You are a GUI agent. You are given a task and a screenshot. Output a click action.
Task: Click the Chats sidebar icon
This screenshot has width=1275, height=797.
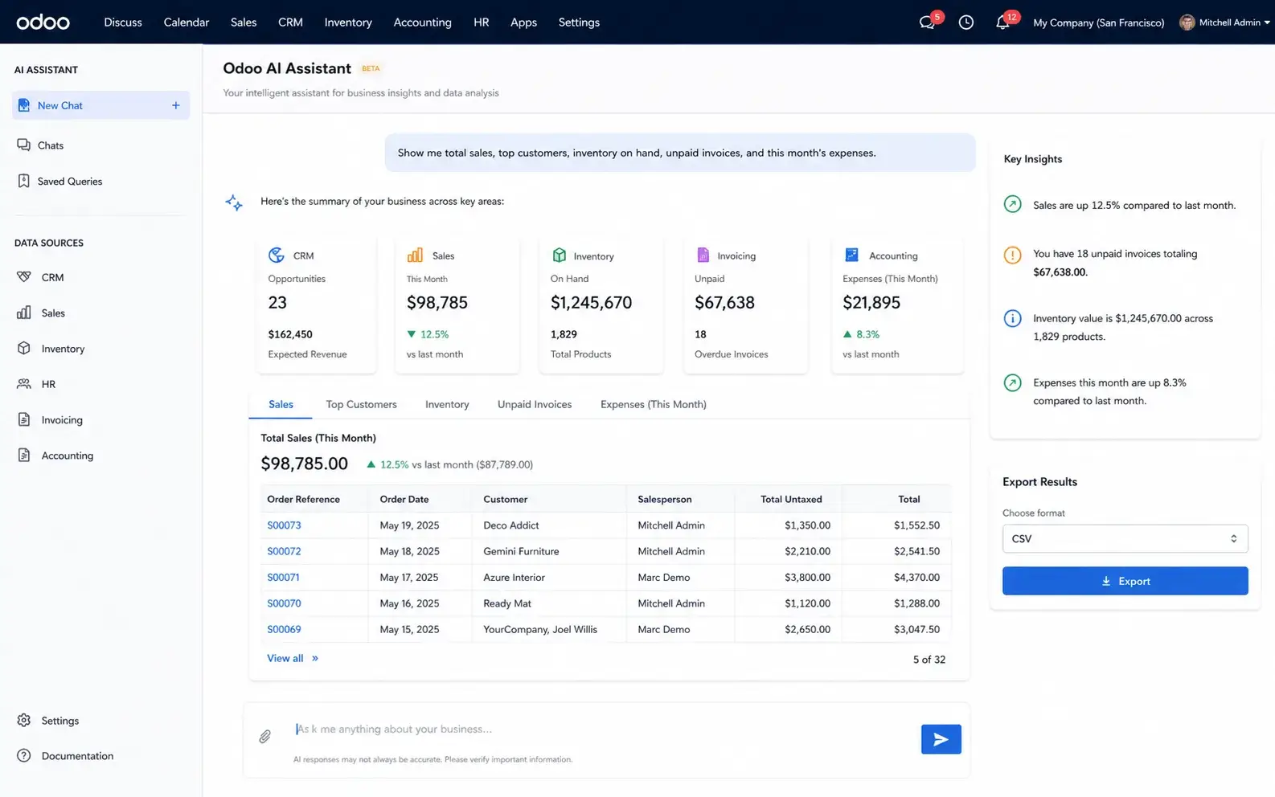click(x=24, y=145)
